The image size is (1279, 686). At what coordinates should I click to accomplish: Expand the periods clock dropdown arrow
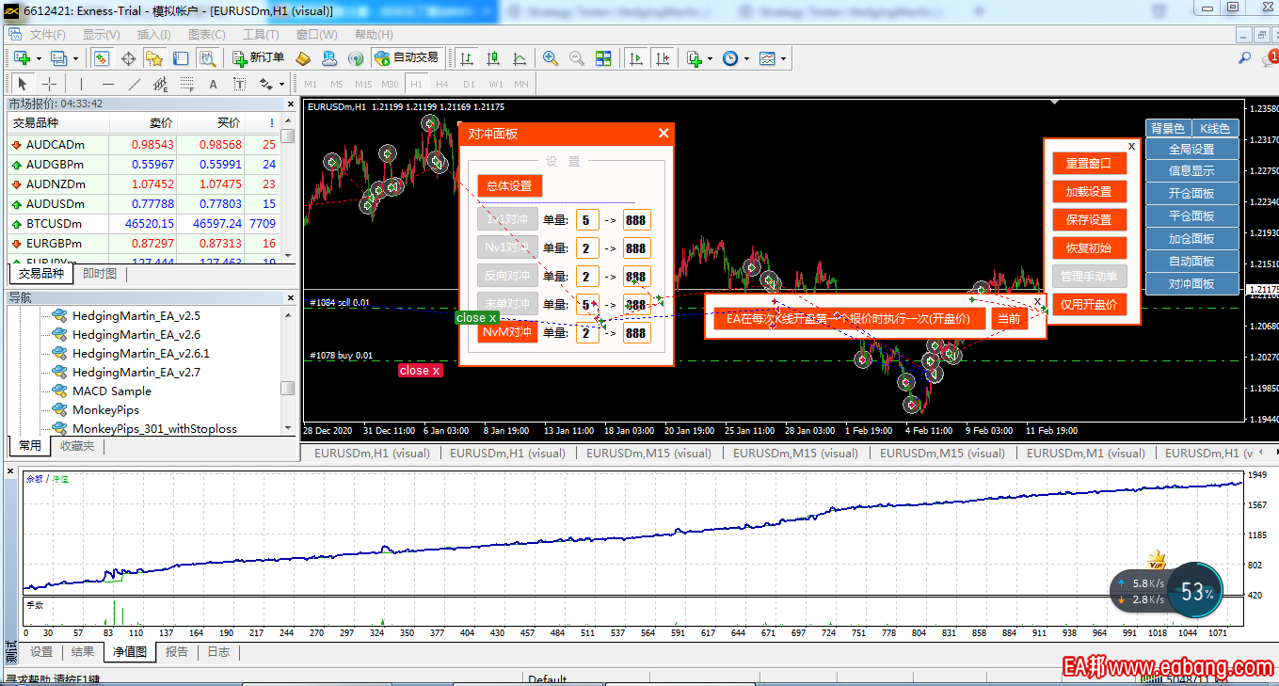click(746, 58)
